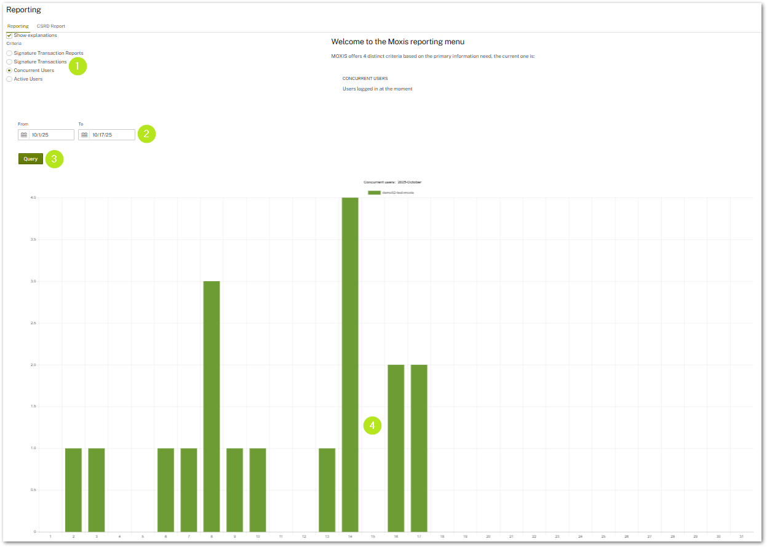
Task: Click the To date field showing 10/17/25
Action: (x=112, y=135)
